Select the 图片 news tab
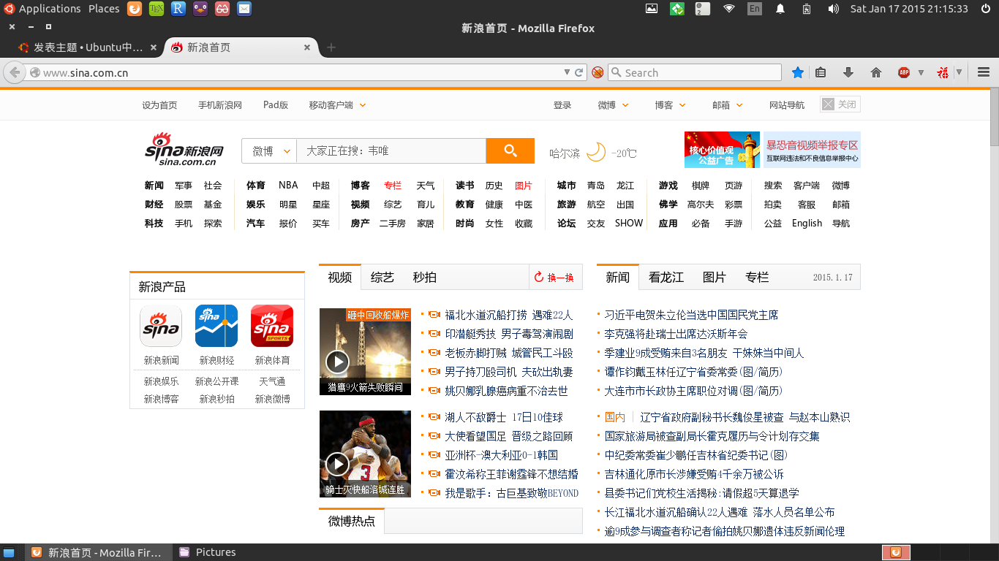 click(715, 278)
